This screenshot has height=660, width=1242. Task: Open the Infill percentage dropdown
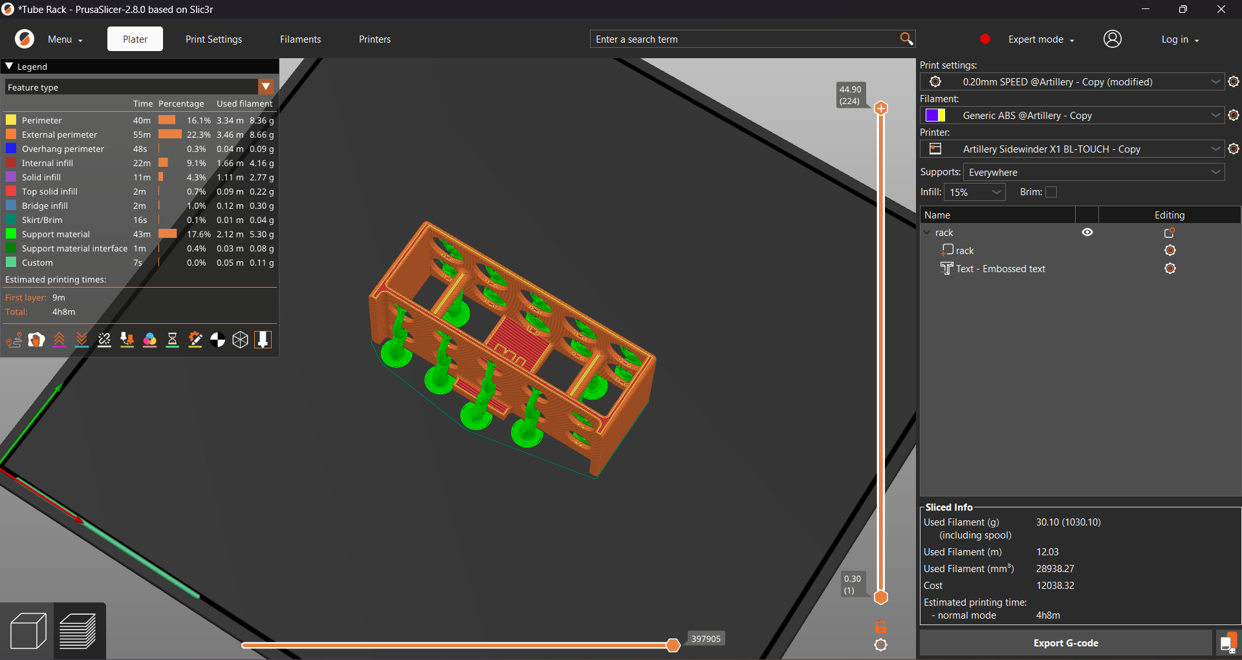point(975,192)
